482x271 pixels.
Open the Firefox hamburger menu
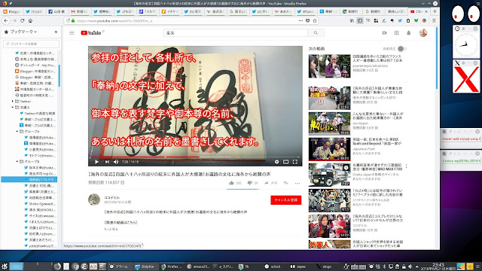point(434,20)
